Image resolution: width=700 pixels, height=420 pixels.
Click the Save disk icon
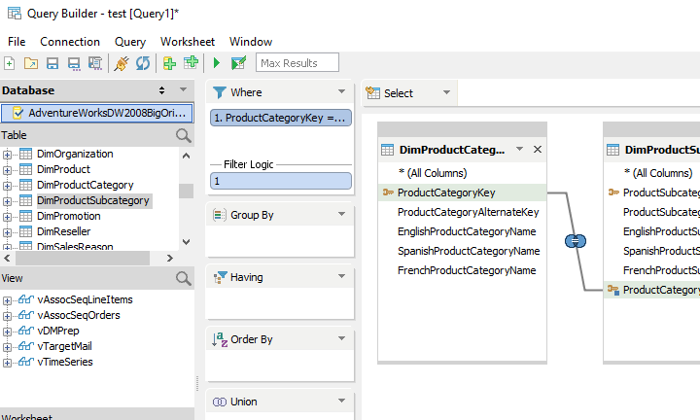[52, 63]
